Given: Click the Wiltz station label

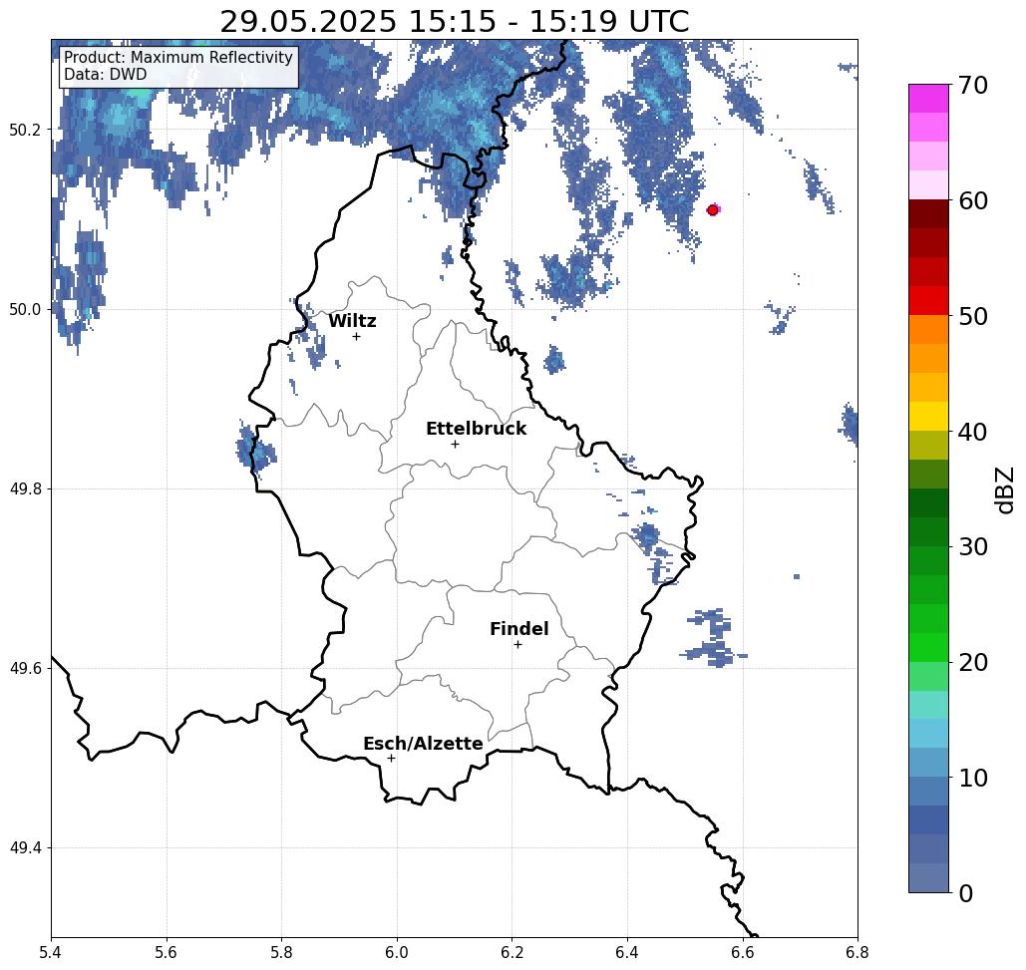Looking at the screenshot, I should click(352, 321).
